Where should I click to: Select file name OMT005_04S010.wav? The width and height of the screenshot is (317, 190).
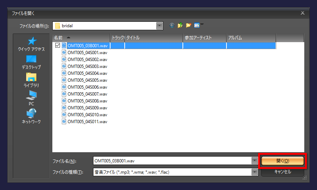pyautogui.click(x=87, y=115)
